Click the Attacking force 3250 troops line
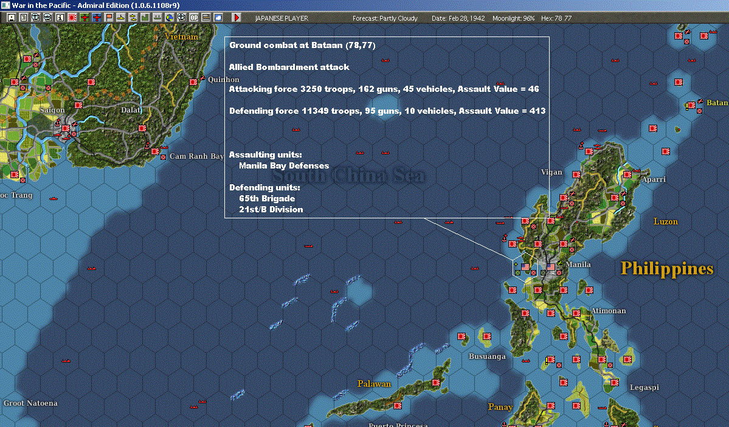The width and height of the screenshot is (729, 427). tap(384, 89)
